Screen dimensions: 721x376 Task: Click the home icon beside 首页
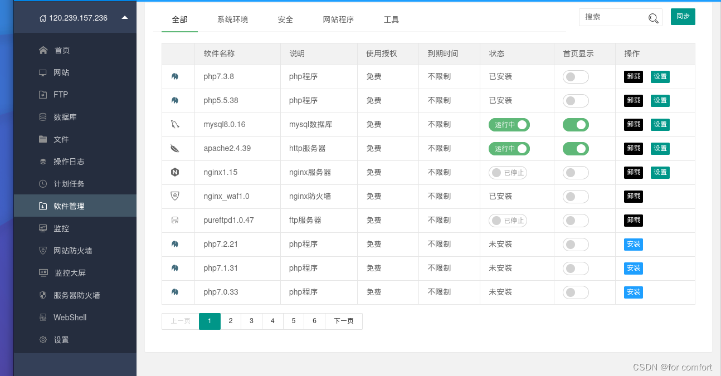[43, 50]
